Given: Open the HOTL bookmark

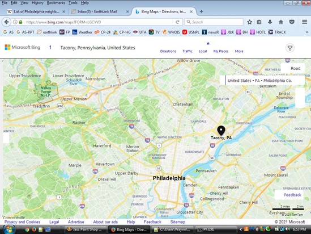Looking at the screenshot, I should tap(258, 32).
